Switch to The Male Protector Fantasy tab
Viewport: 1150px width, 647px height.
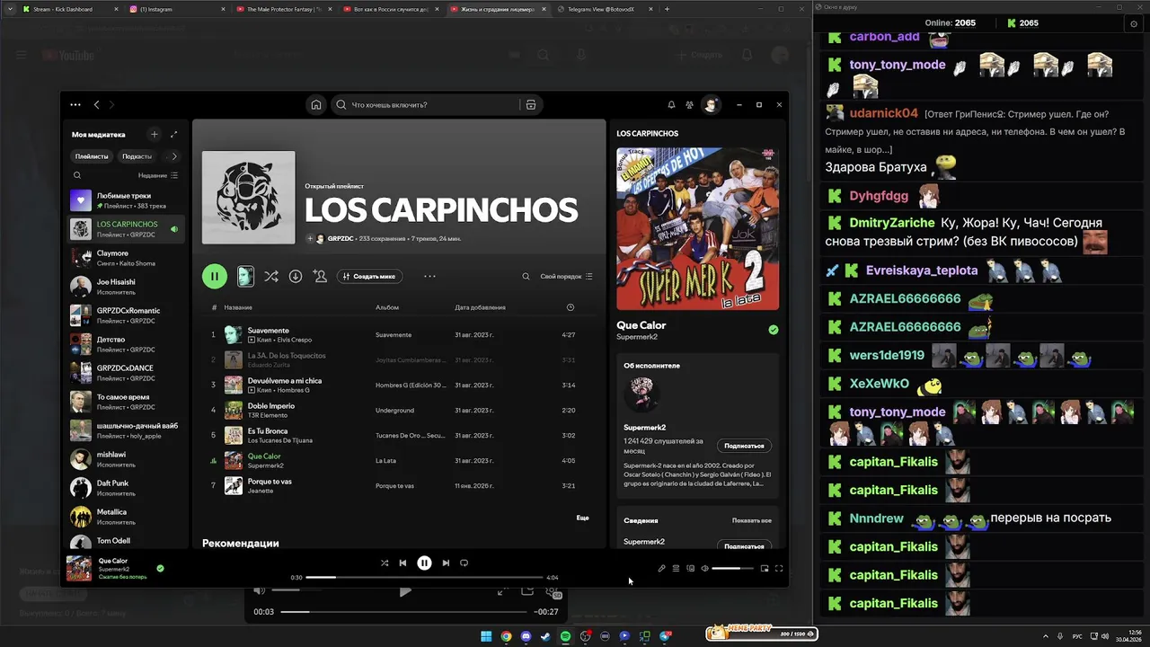[x=285, y=9]
